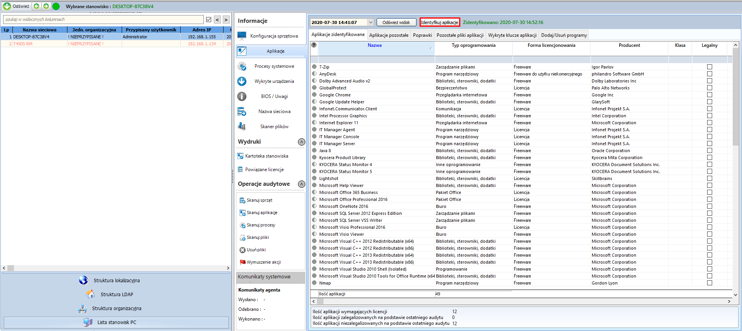Click the green Odśwież refresh icon

(x=7, y=6)
